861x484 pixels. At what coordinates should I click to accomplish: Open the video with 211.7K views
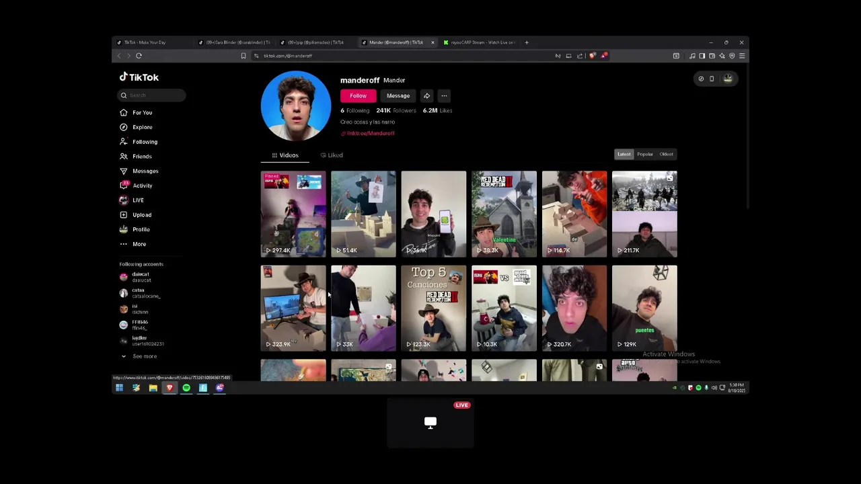(644, 214)
